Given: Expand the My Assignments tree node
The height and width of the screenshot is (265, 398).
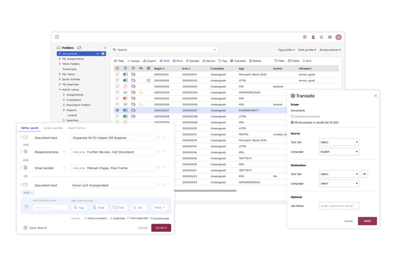Looking at the screenshot, I should pos(60,59).
